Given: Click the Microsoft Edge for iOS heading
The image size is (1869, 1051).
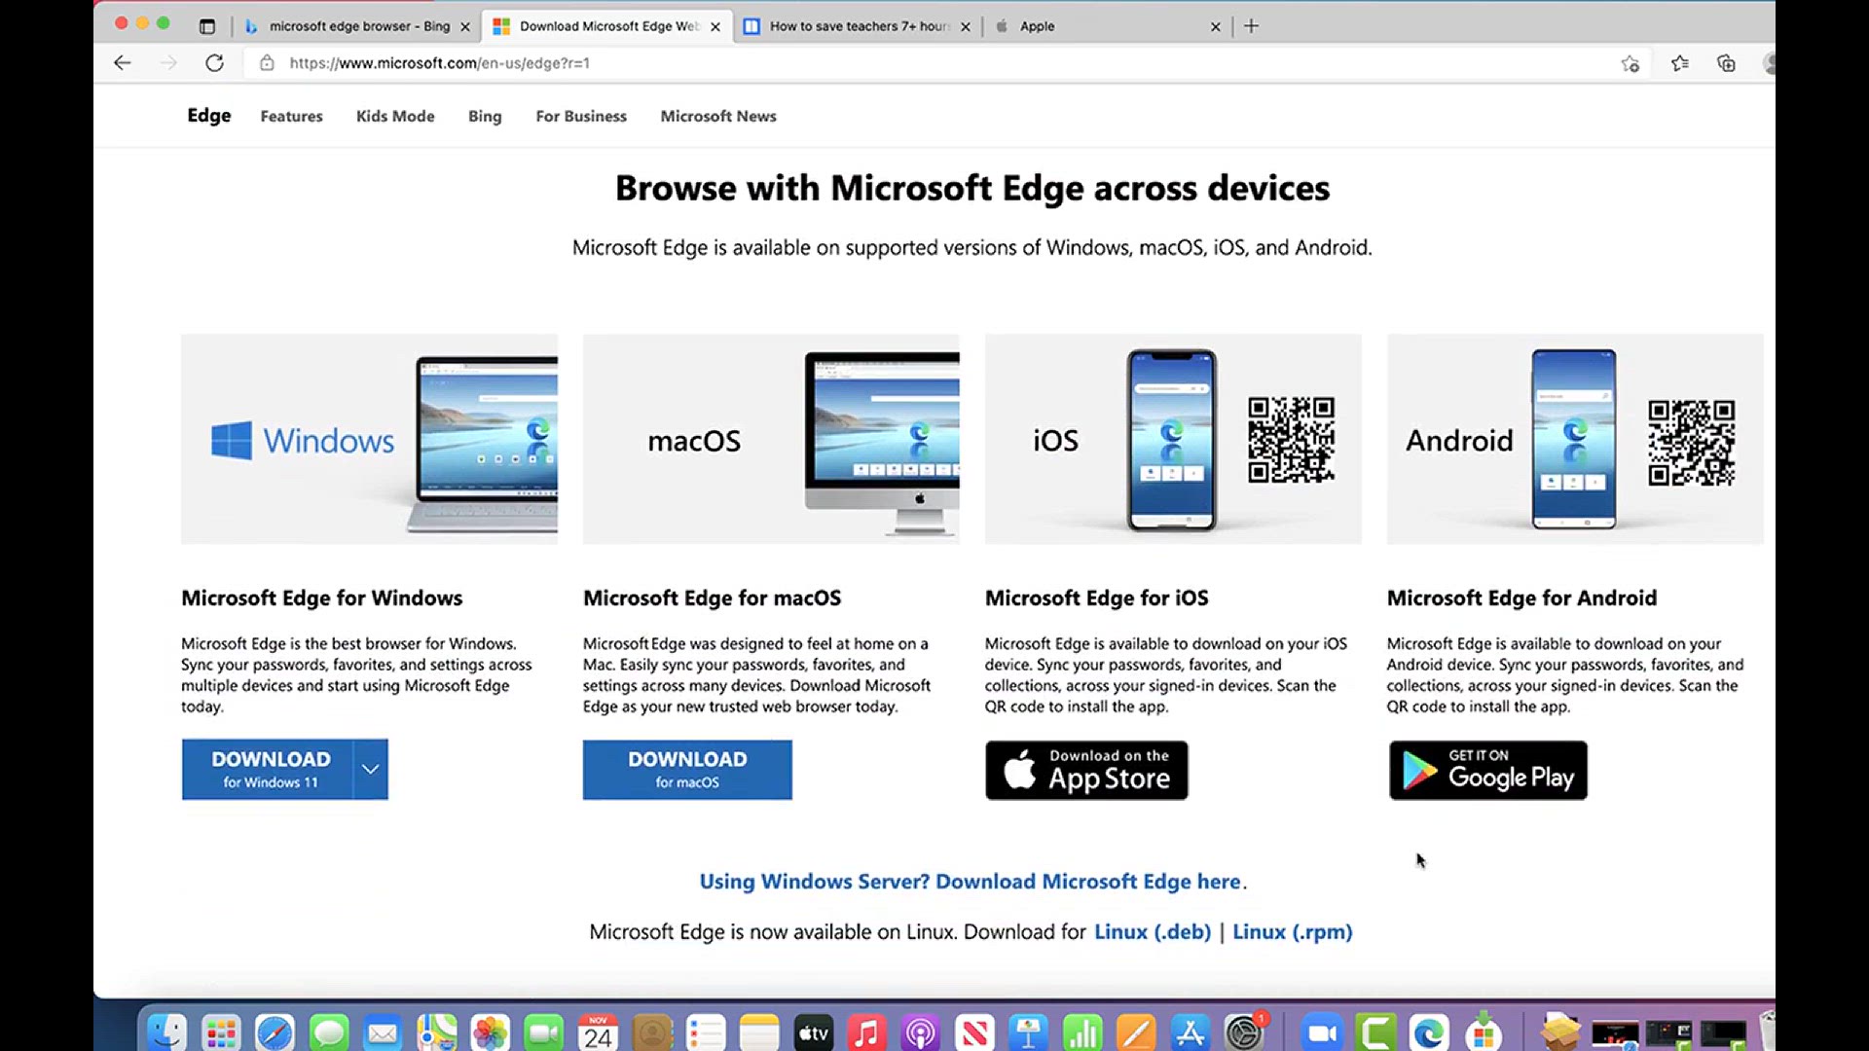Looking at the screenshot, I should coord(1097,598).
